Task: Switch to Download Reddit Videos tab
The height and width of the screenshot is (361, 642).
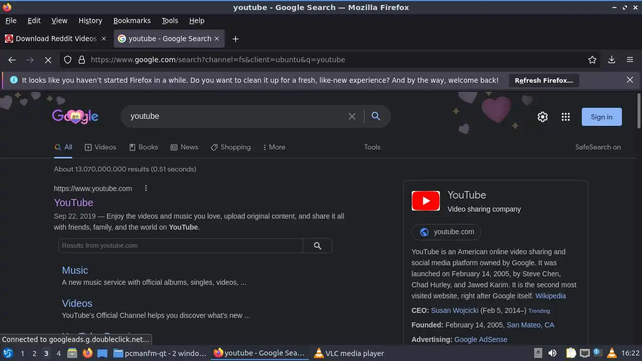Action: (x=56, y=39)
